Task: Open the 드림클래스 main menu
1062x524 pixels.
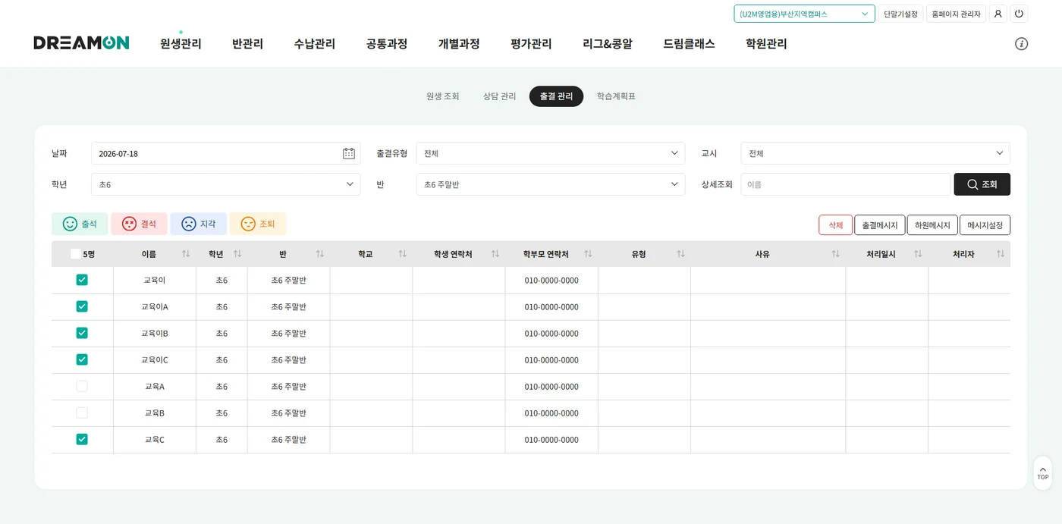Action: (689, 44)
